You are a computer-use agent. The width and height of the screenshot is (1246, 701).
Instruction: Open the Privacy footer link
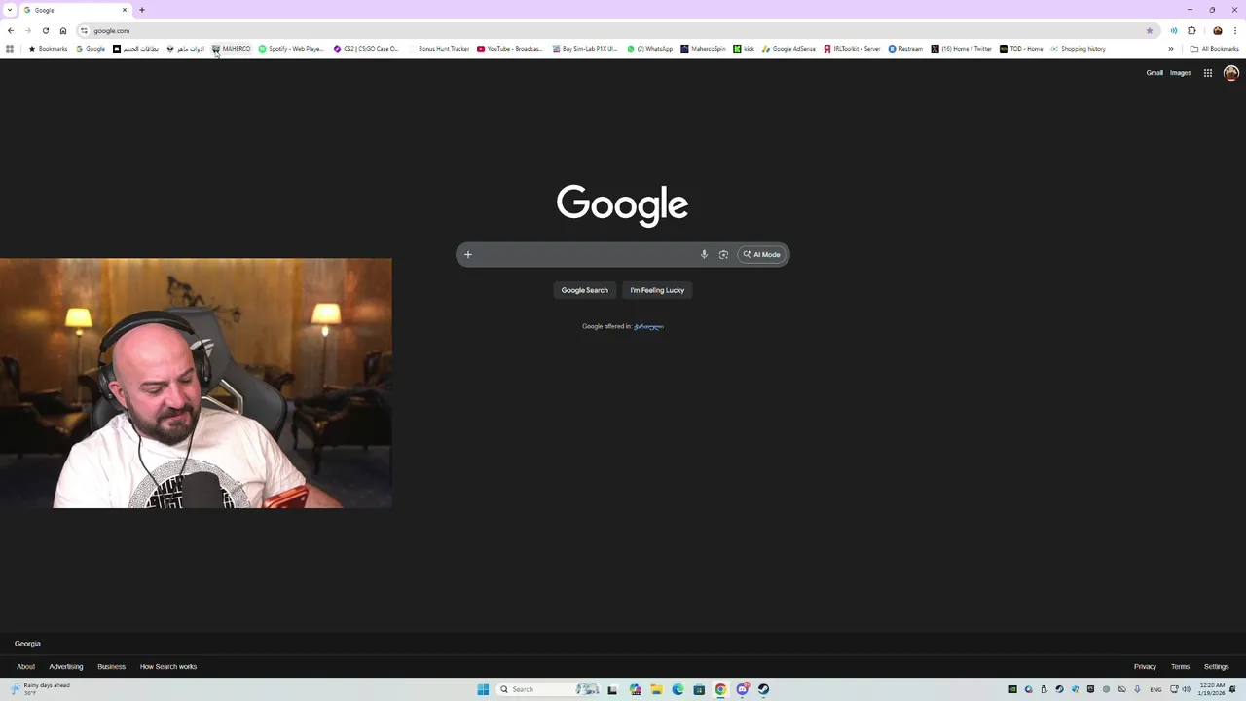[x=1145, y=667]
